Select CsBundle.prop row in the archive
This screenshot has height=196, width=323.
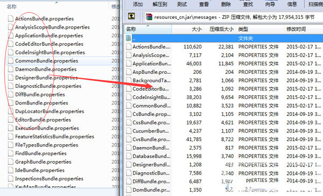point(224,114)
